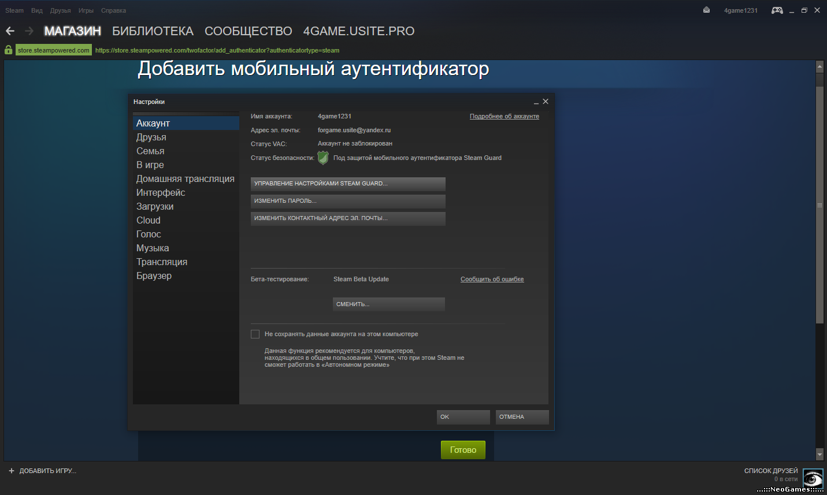Click the vertical page scrollbar thumb
Image resolution: width=827 pixels, height=495 pixels.
[819, 205]
